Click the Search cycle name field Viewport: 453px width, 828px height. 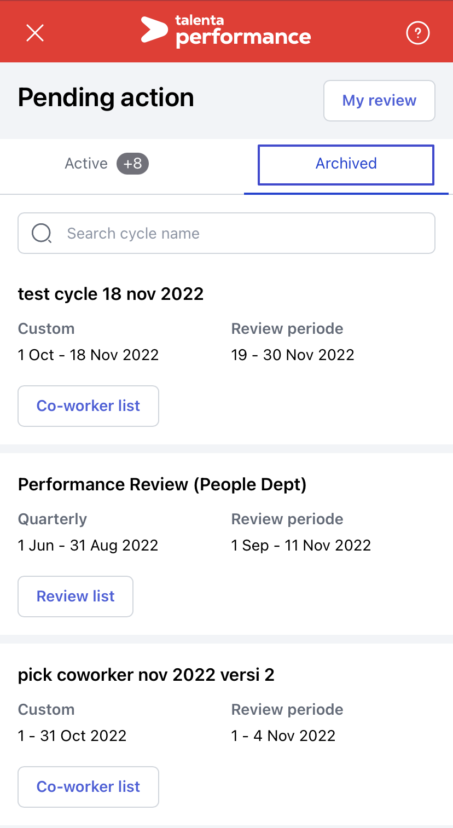click(226, 233)
